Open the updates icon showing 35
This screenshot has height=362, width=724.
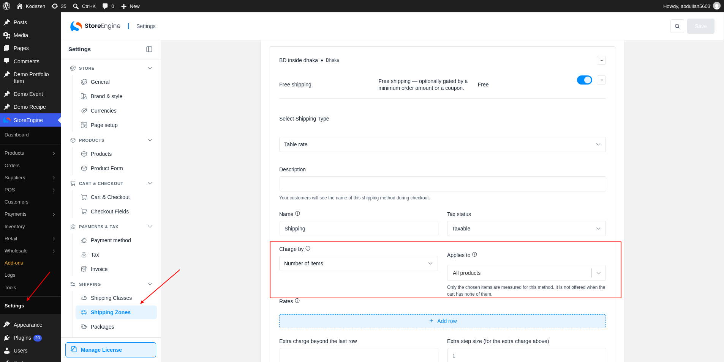(x=59, y=6)
